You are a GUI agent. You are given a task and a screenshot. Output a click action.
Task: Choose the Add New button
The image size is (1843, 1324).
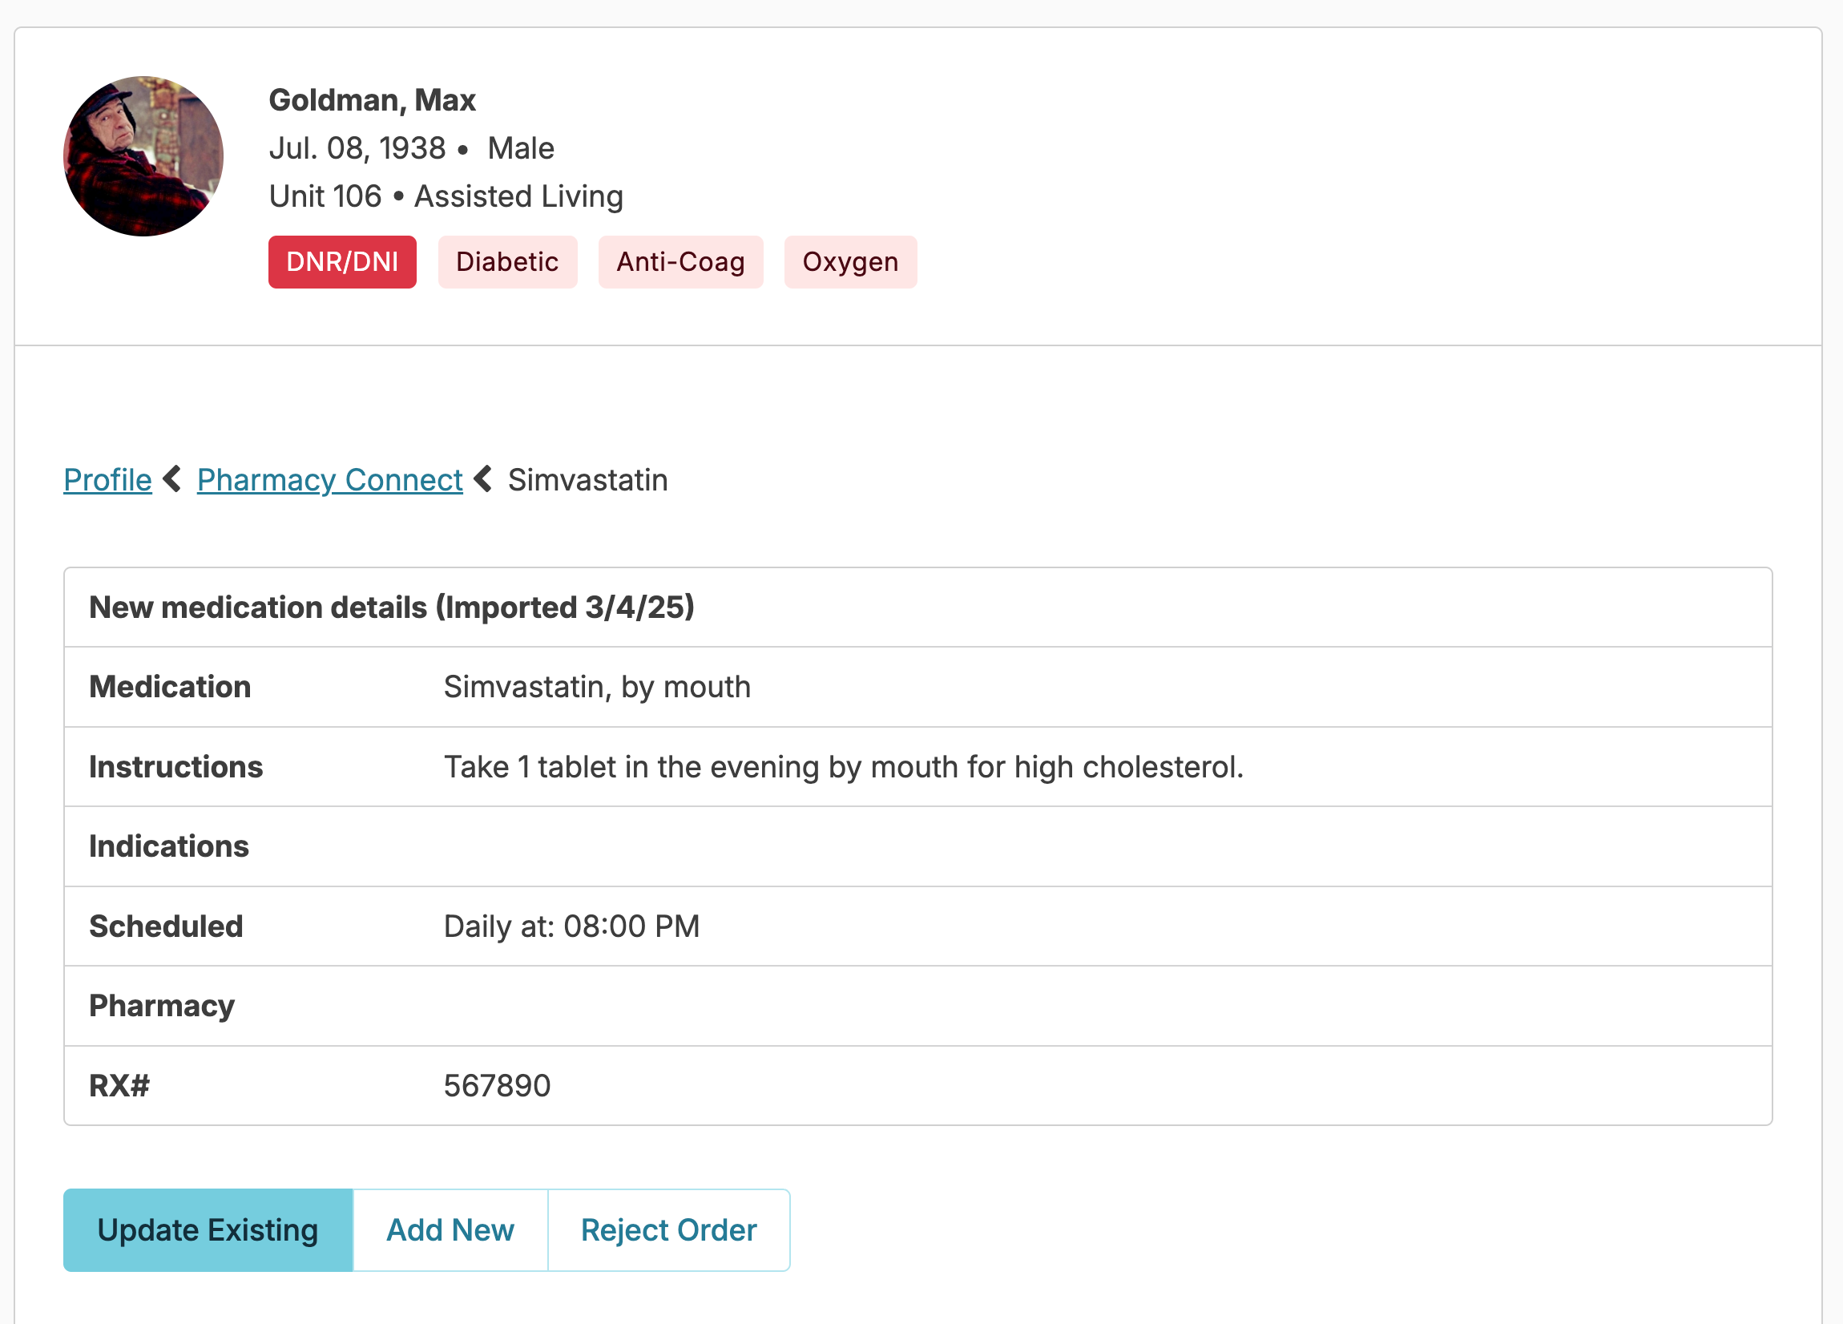coord(450,1229)
